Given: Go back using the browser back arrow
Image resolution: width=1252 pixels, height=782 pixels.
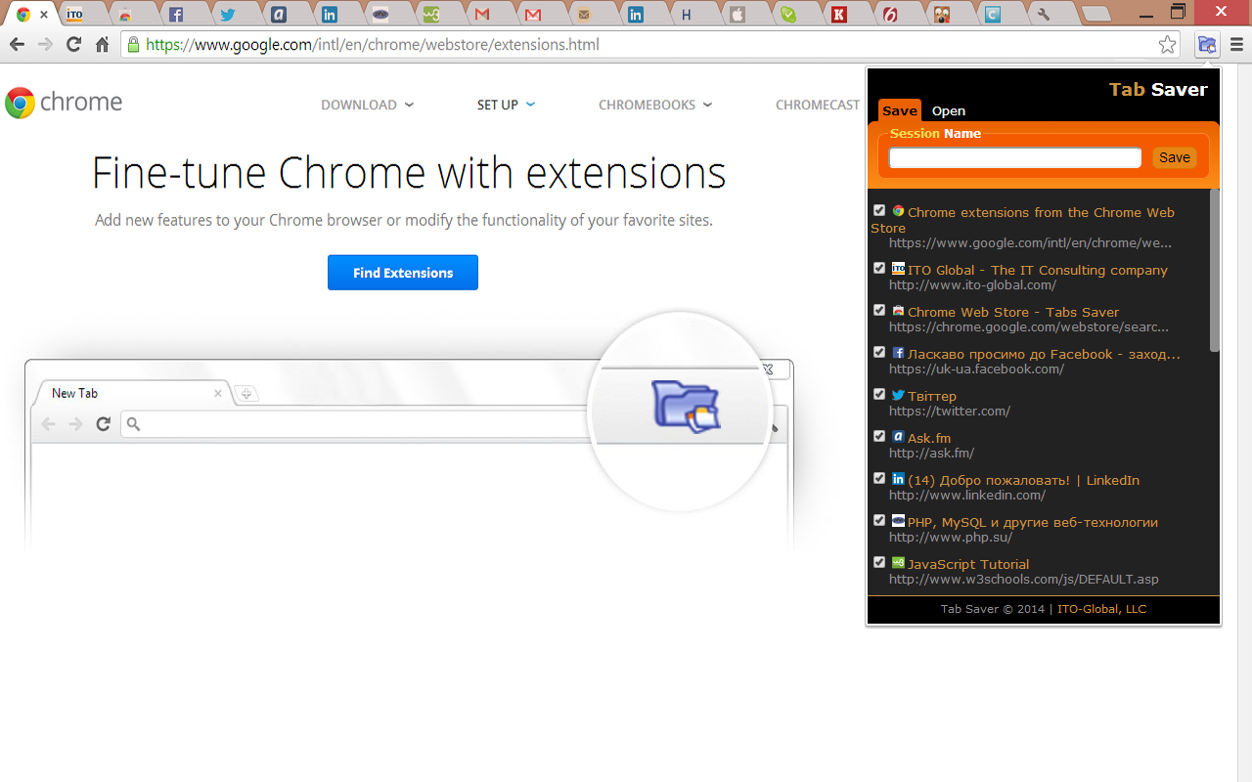Looking at the screenshot, I should point(17,45).
